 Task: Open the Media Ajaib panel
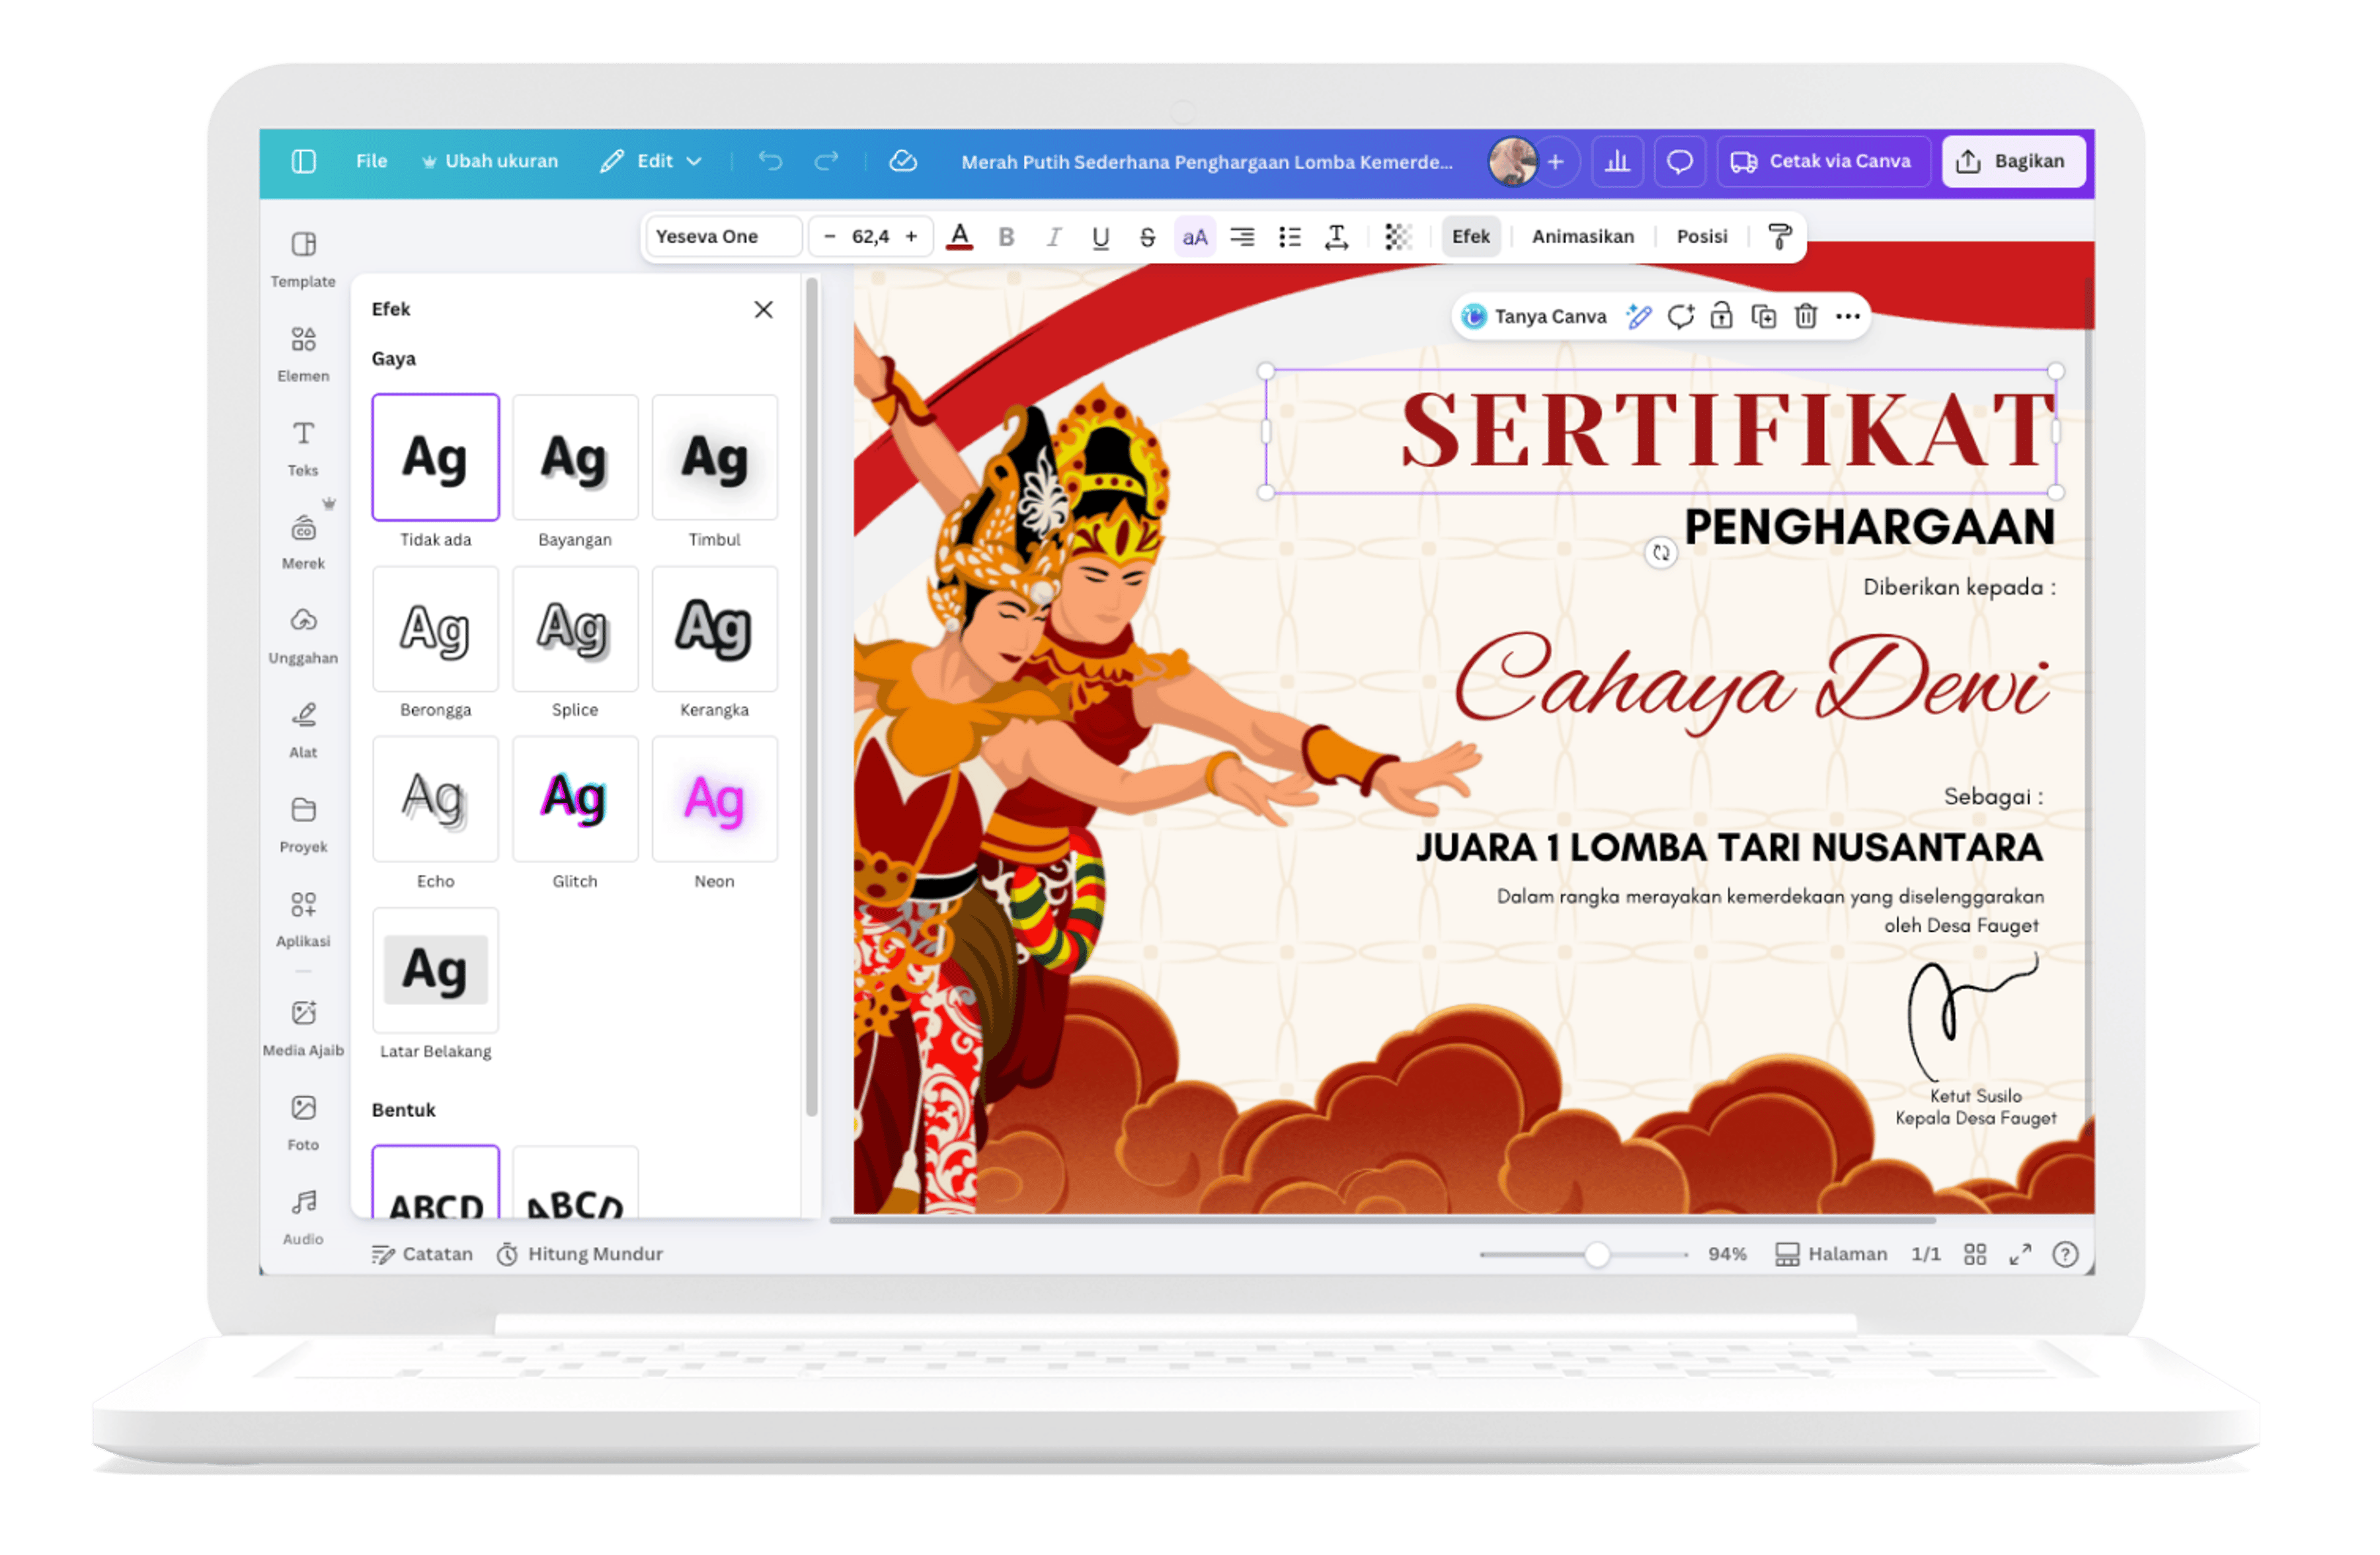point(303,1028)
